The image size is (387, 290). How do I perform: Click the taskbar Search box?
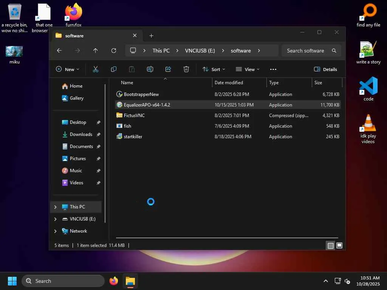pos(63,281)
